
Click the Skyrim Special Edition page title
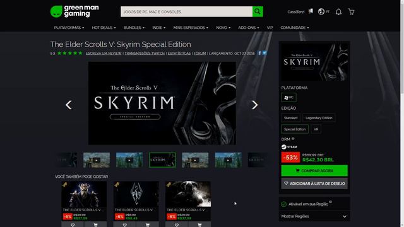(x=121, y=44)
